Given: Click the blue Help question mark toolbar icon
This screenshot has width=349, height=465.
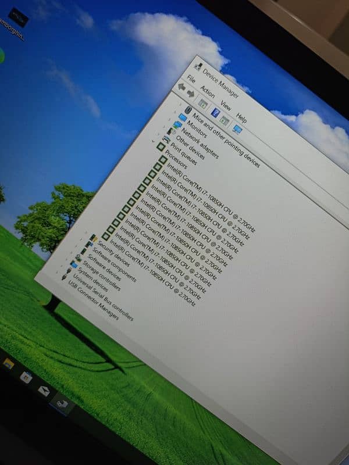Looking at the screenshot, I should click(215, 113).
